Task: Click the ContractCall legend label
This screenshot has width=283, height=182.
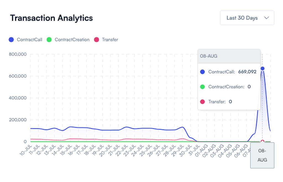Action: 29,40
